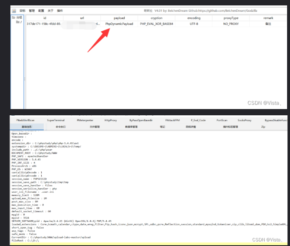Open the 管理 menu

(32, 11)
